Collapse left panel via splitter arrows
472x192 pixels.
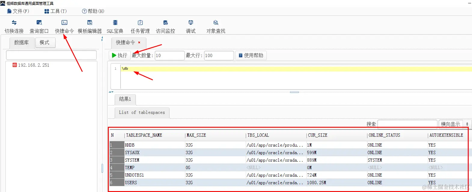click(x=102, y=39)
